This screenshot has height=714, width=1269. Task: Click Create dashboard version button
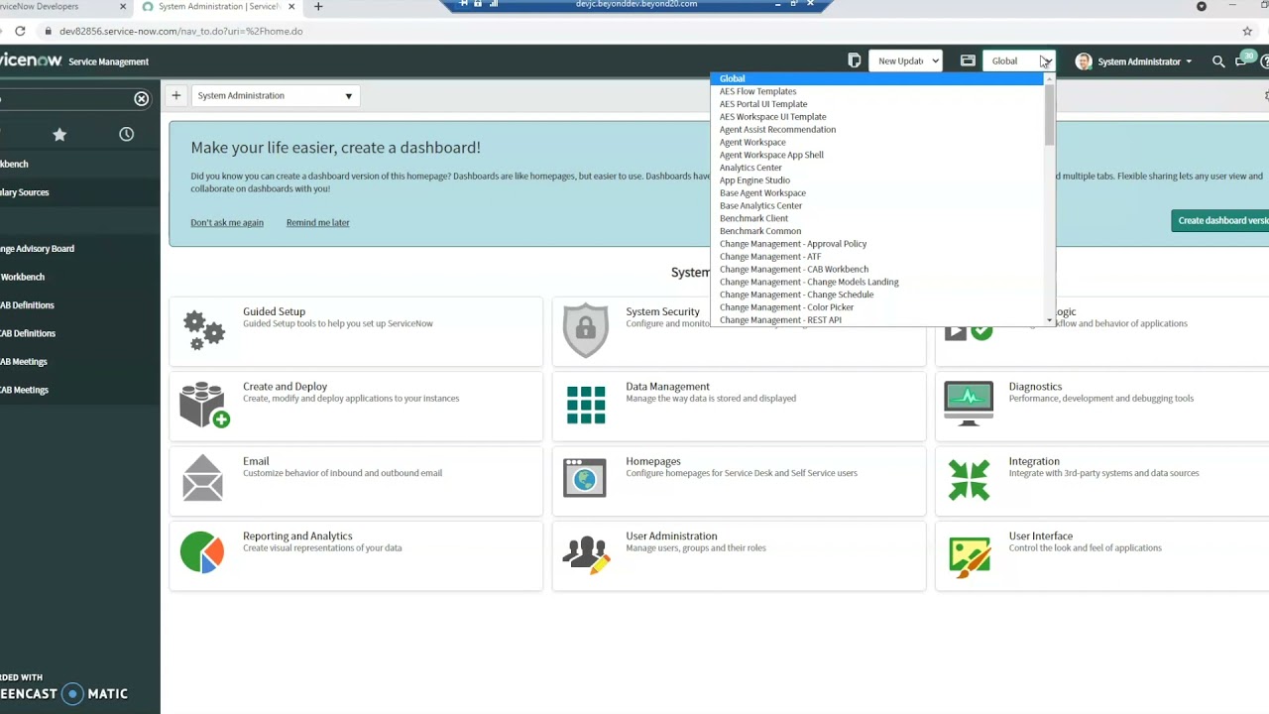tap(1221, 220)
